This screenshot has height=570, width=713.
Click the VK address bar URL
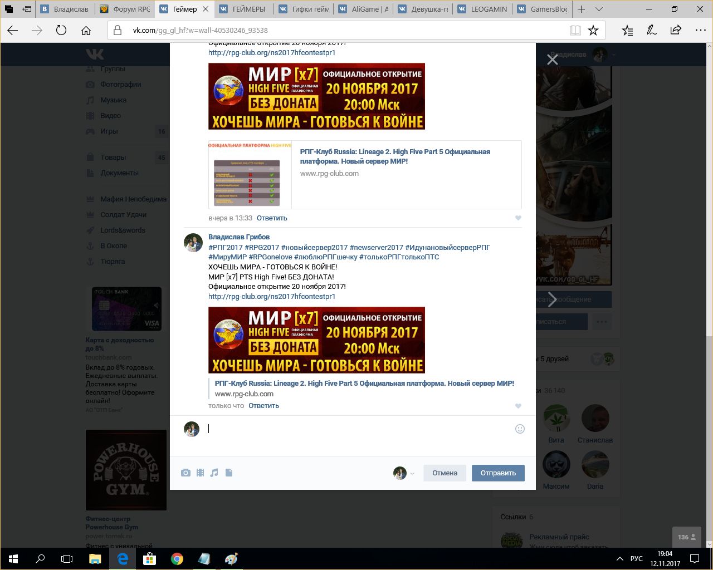[x=200, y=31]
